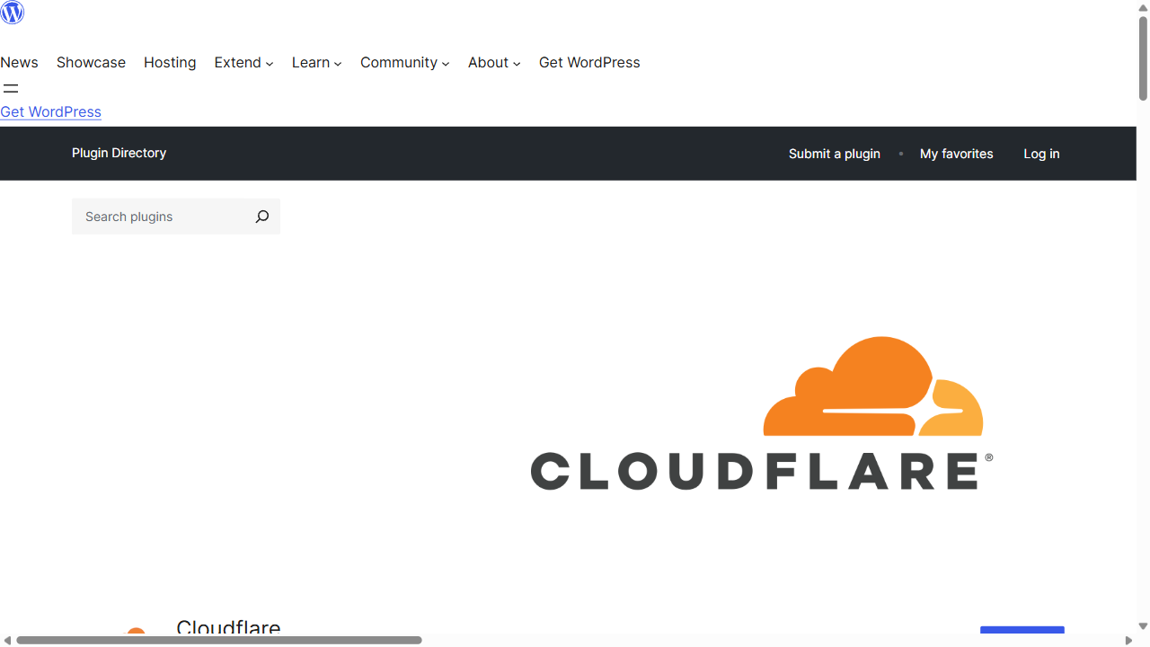The width and height of the screenshot is (1150, 647).
Task: Click the Plugin Directory header link
Action: coord(119,153)
